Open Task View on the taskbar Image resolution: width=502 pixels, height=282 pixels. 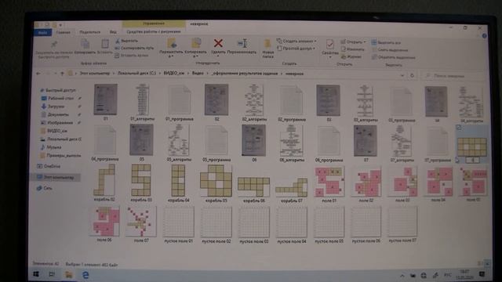tap(52, 274)
